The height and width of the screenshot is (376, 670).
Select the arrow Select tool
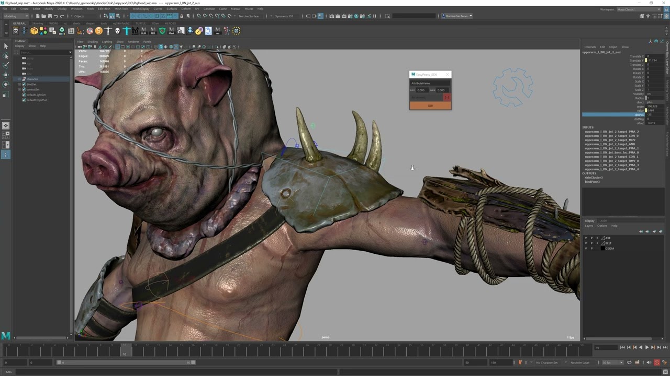pyautogui.click(x=5, y=46)
